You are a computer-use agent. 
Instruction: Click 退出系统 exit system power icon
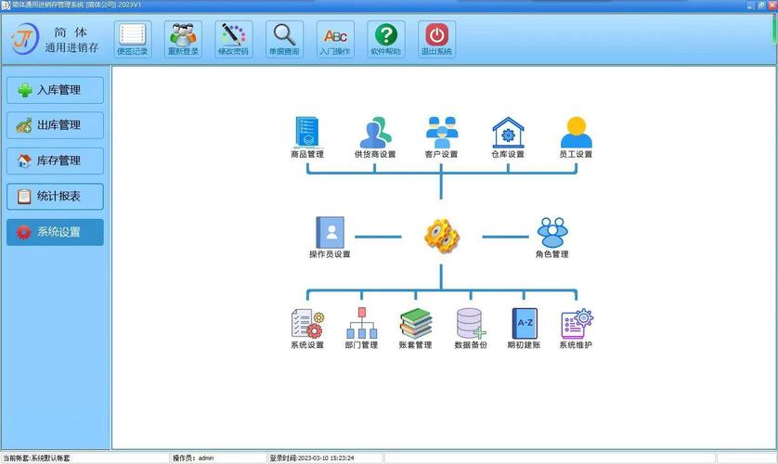coord(436,39)
